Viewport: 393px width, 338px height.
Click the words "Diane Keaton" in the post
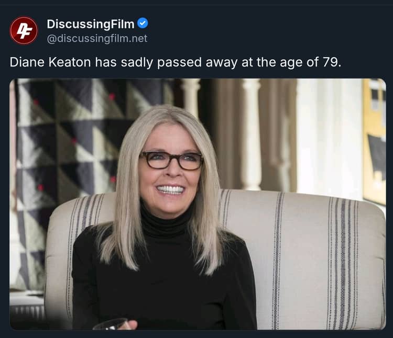click(x=50, y=62)
